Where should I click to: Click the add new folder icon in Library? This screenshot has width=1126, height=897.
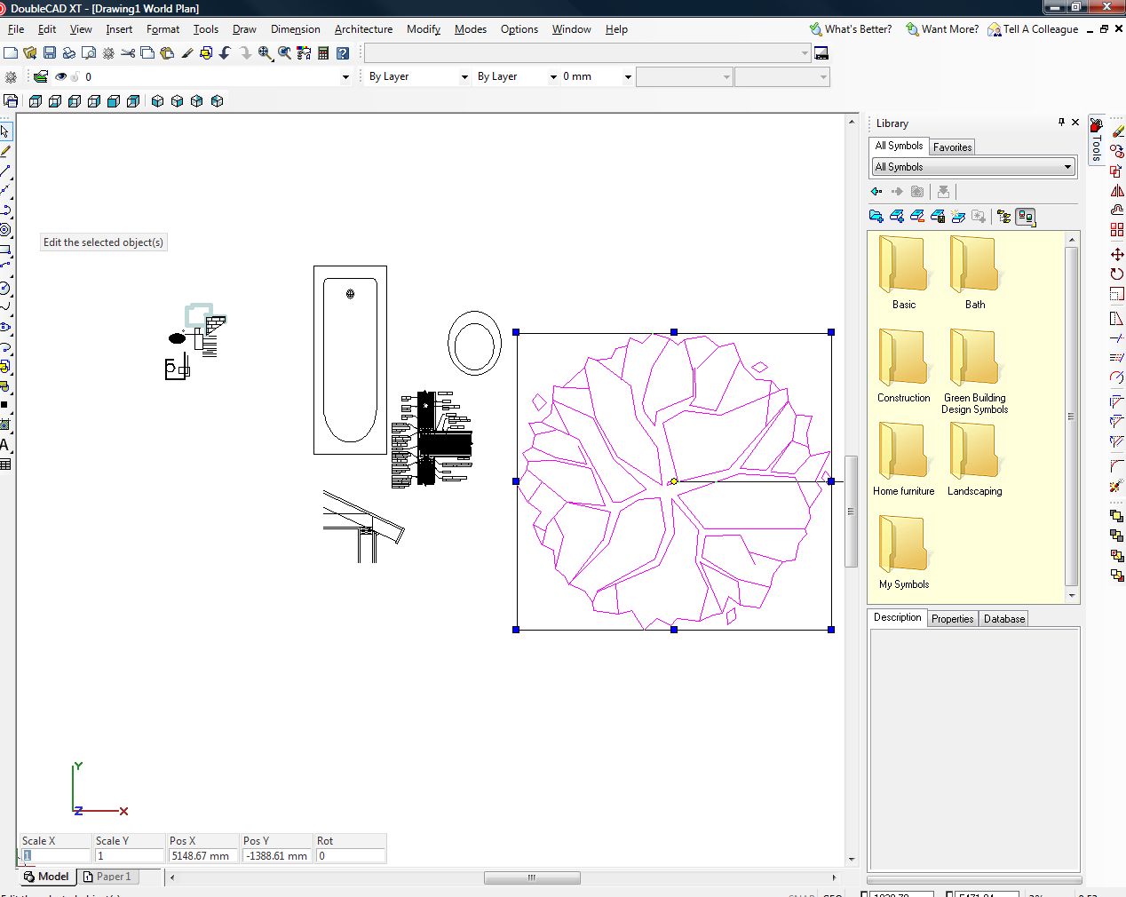[x=876, y=216]
